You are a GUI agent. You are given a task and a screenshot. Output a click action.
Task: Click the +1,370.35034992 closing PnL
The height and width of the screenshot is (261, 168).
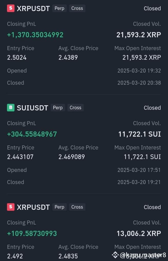[35, 35]
